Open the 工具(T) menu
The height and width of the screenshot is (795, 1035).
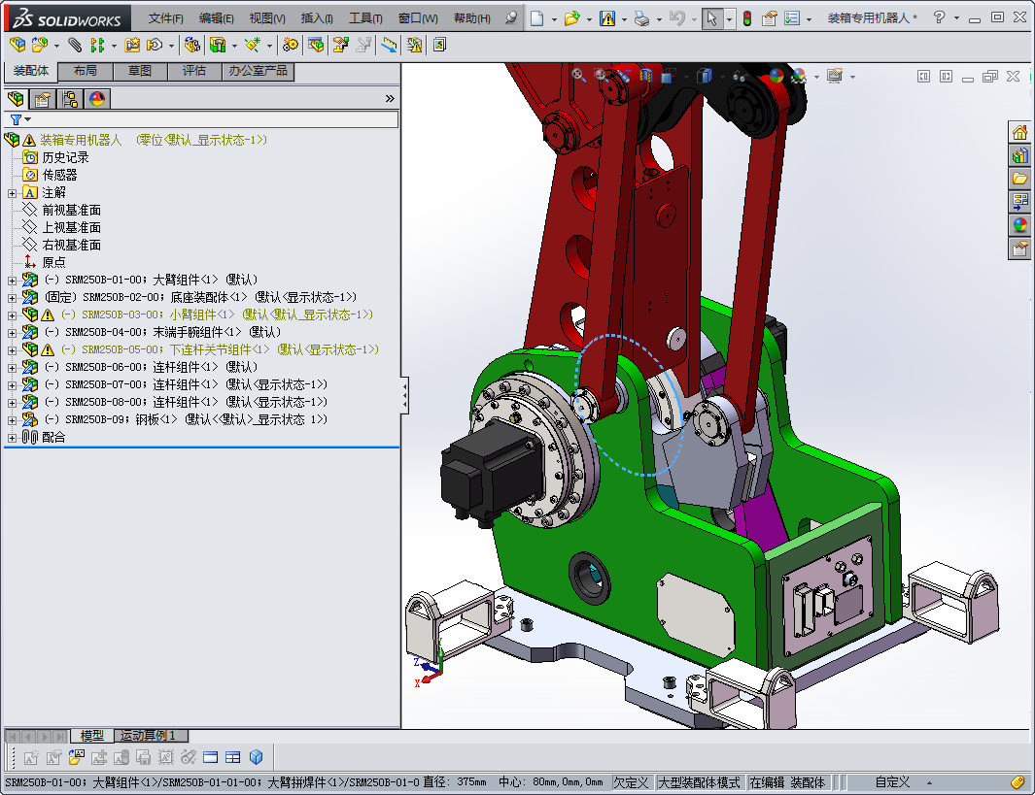pos(365,18)
